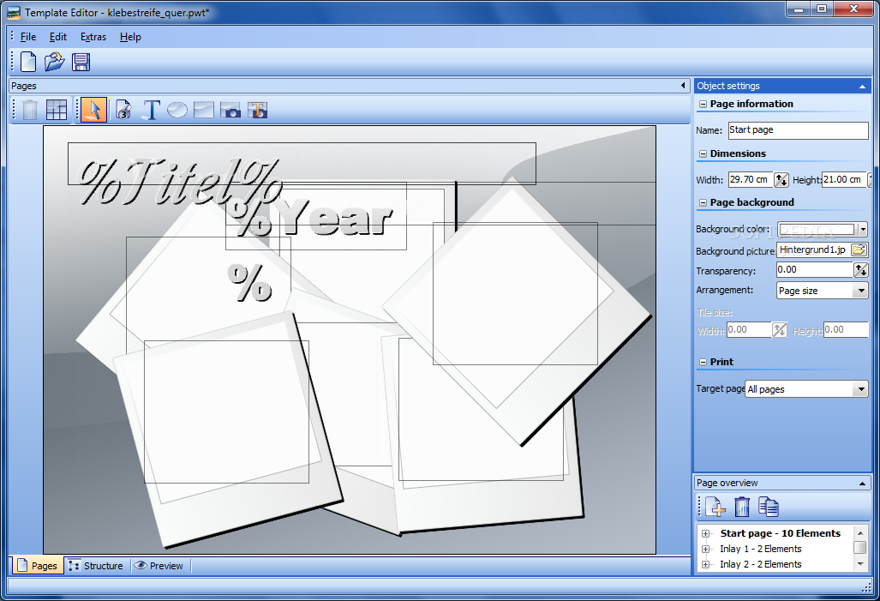
Task: Collapse the Pages panel arrow
Action: pos(683,86)
